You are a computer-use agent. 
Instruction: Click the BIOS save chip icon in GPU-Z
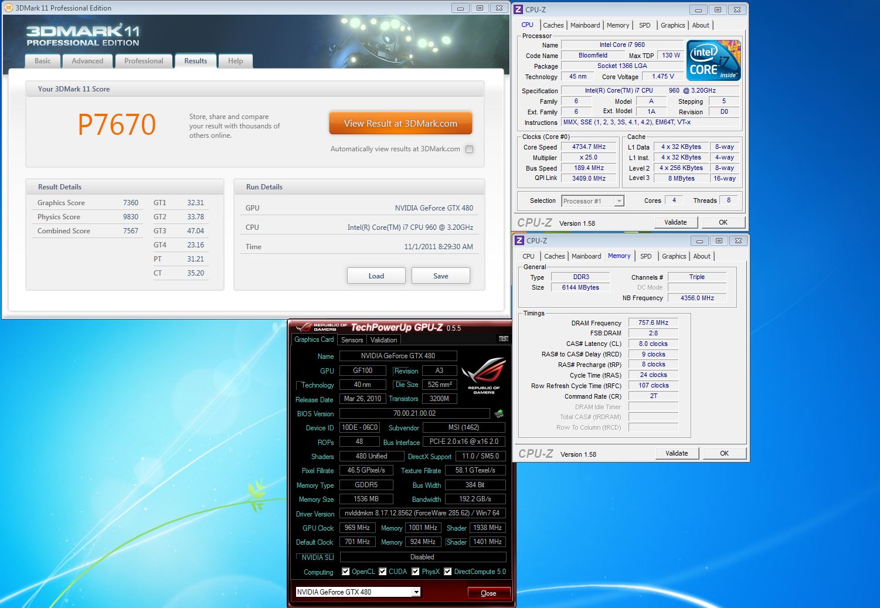499,414
